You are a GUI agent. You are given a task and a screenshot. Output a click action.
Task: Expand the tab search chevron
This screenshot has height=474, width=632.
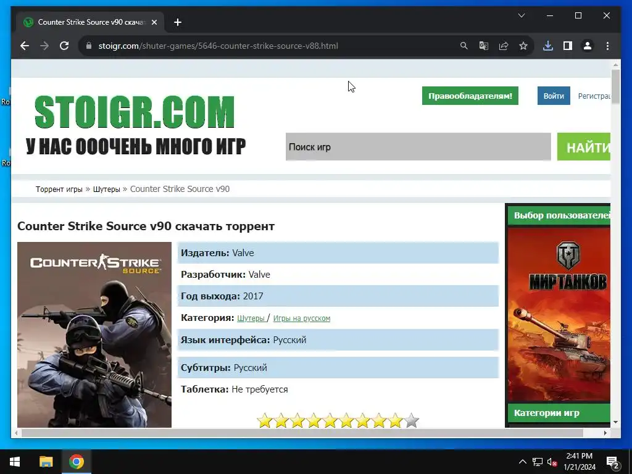click(521, 15)
